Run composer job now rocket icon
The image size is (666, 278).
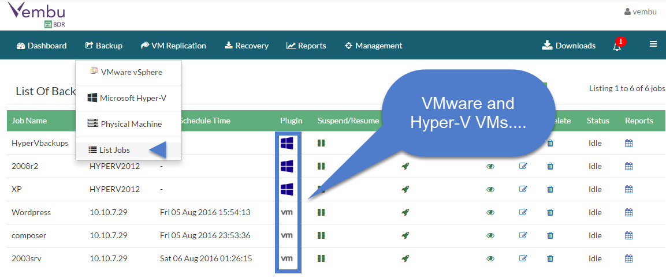click(405, 235)
